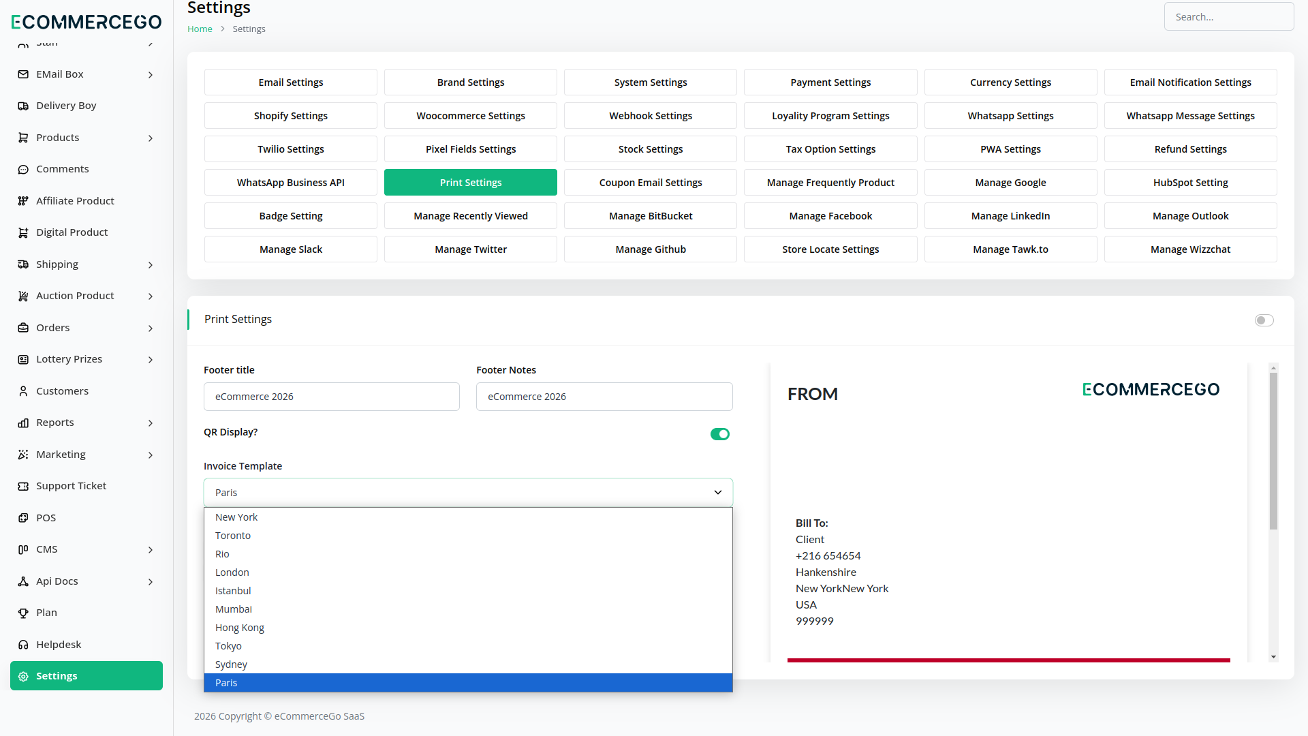Choose Istanbul invoice template option
Viewport: 1308px width, 736px height.
(468, 591)
